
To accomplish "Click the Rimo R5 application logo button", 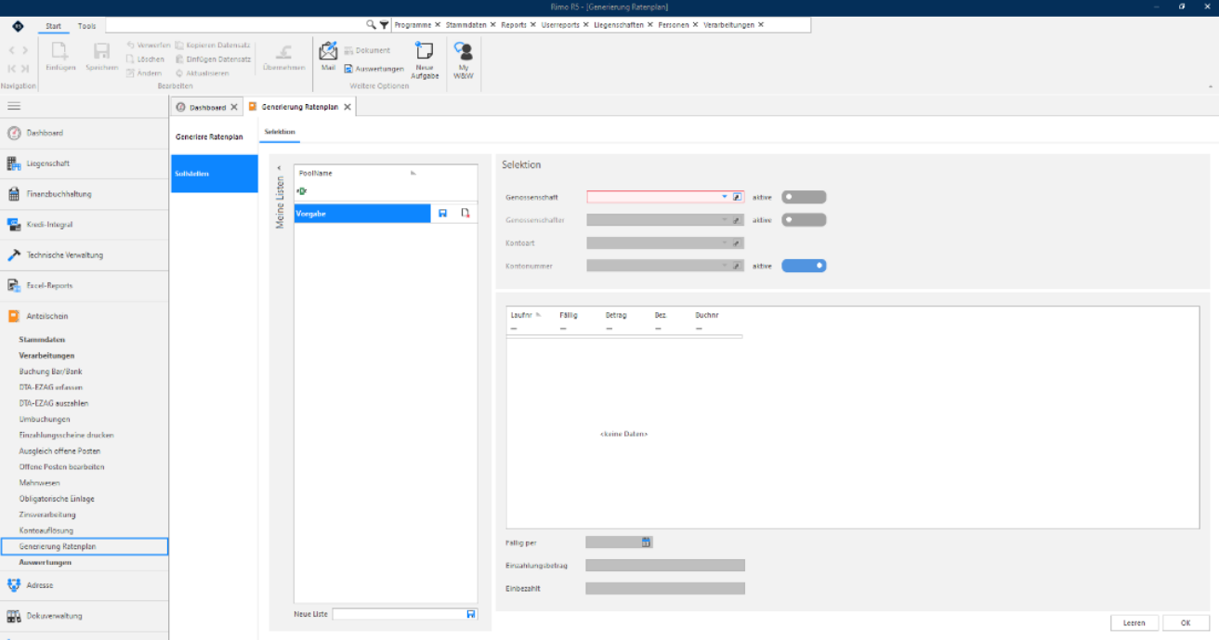I will click(18, 26).
